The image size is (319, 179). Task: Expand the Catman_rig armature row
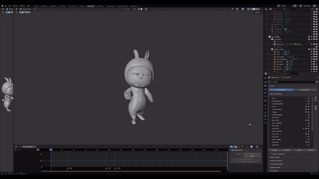click(x=272, y=44)
